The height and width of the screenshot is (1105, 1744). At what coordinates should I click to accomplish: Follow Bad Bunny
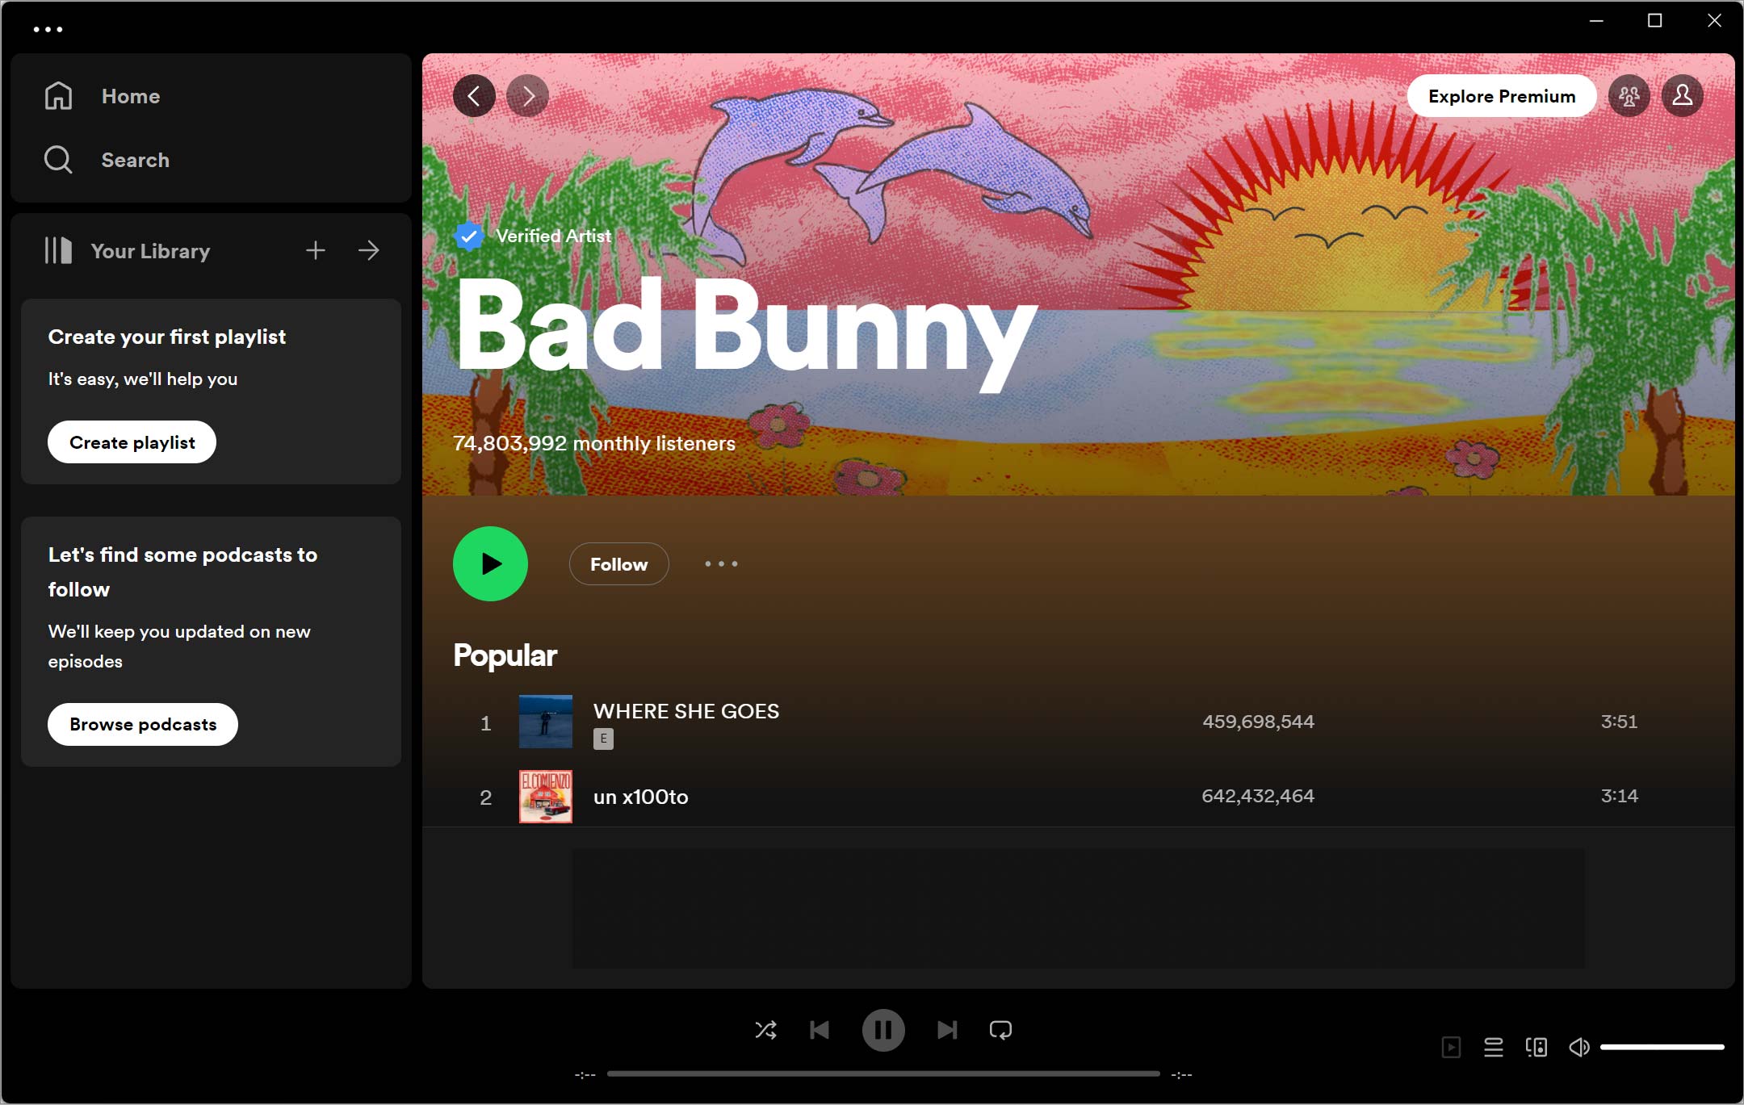pos(619,564)
